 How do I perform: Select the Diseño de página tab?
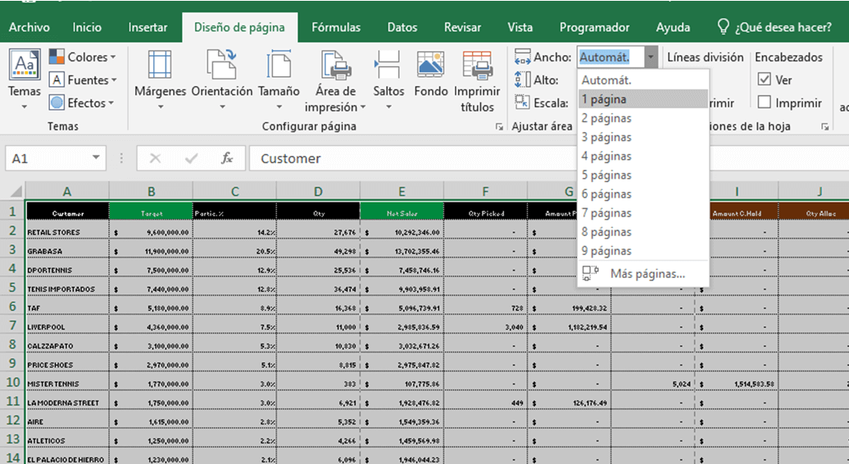pos(239,27)
